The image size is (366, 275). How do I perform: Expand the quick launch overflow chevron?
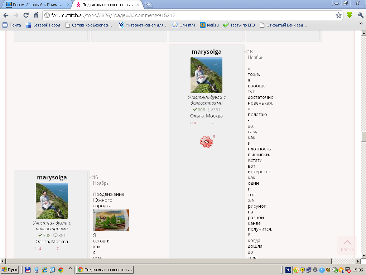tap(70, 269)
